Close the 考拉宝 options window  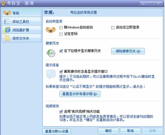coord(159,3)
